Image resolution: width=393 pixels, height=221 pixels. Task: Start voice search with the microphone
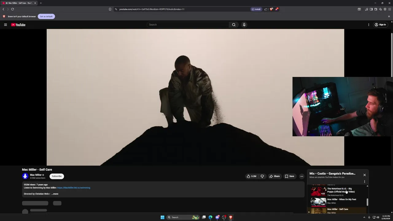coord(244,25)
